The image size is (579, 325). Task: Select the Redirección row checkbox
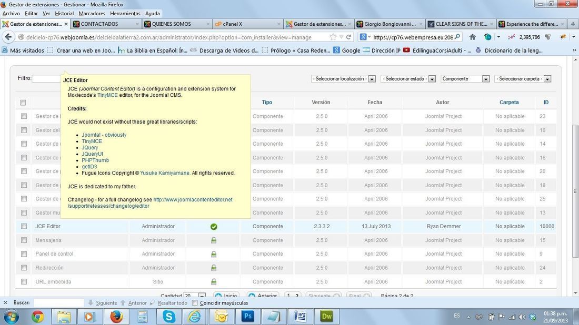[x=24, y=268]
